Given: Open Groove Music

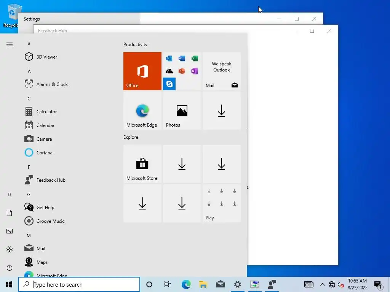Looking at the screenshot, I should pos(50,221).
